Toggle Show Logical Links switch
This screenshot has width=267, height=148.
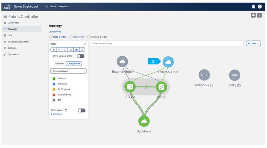(x=81, y=56)
